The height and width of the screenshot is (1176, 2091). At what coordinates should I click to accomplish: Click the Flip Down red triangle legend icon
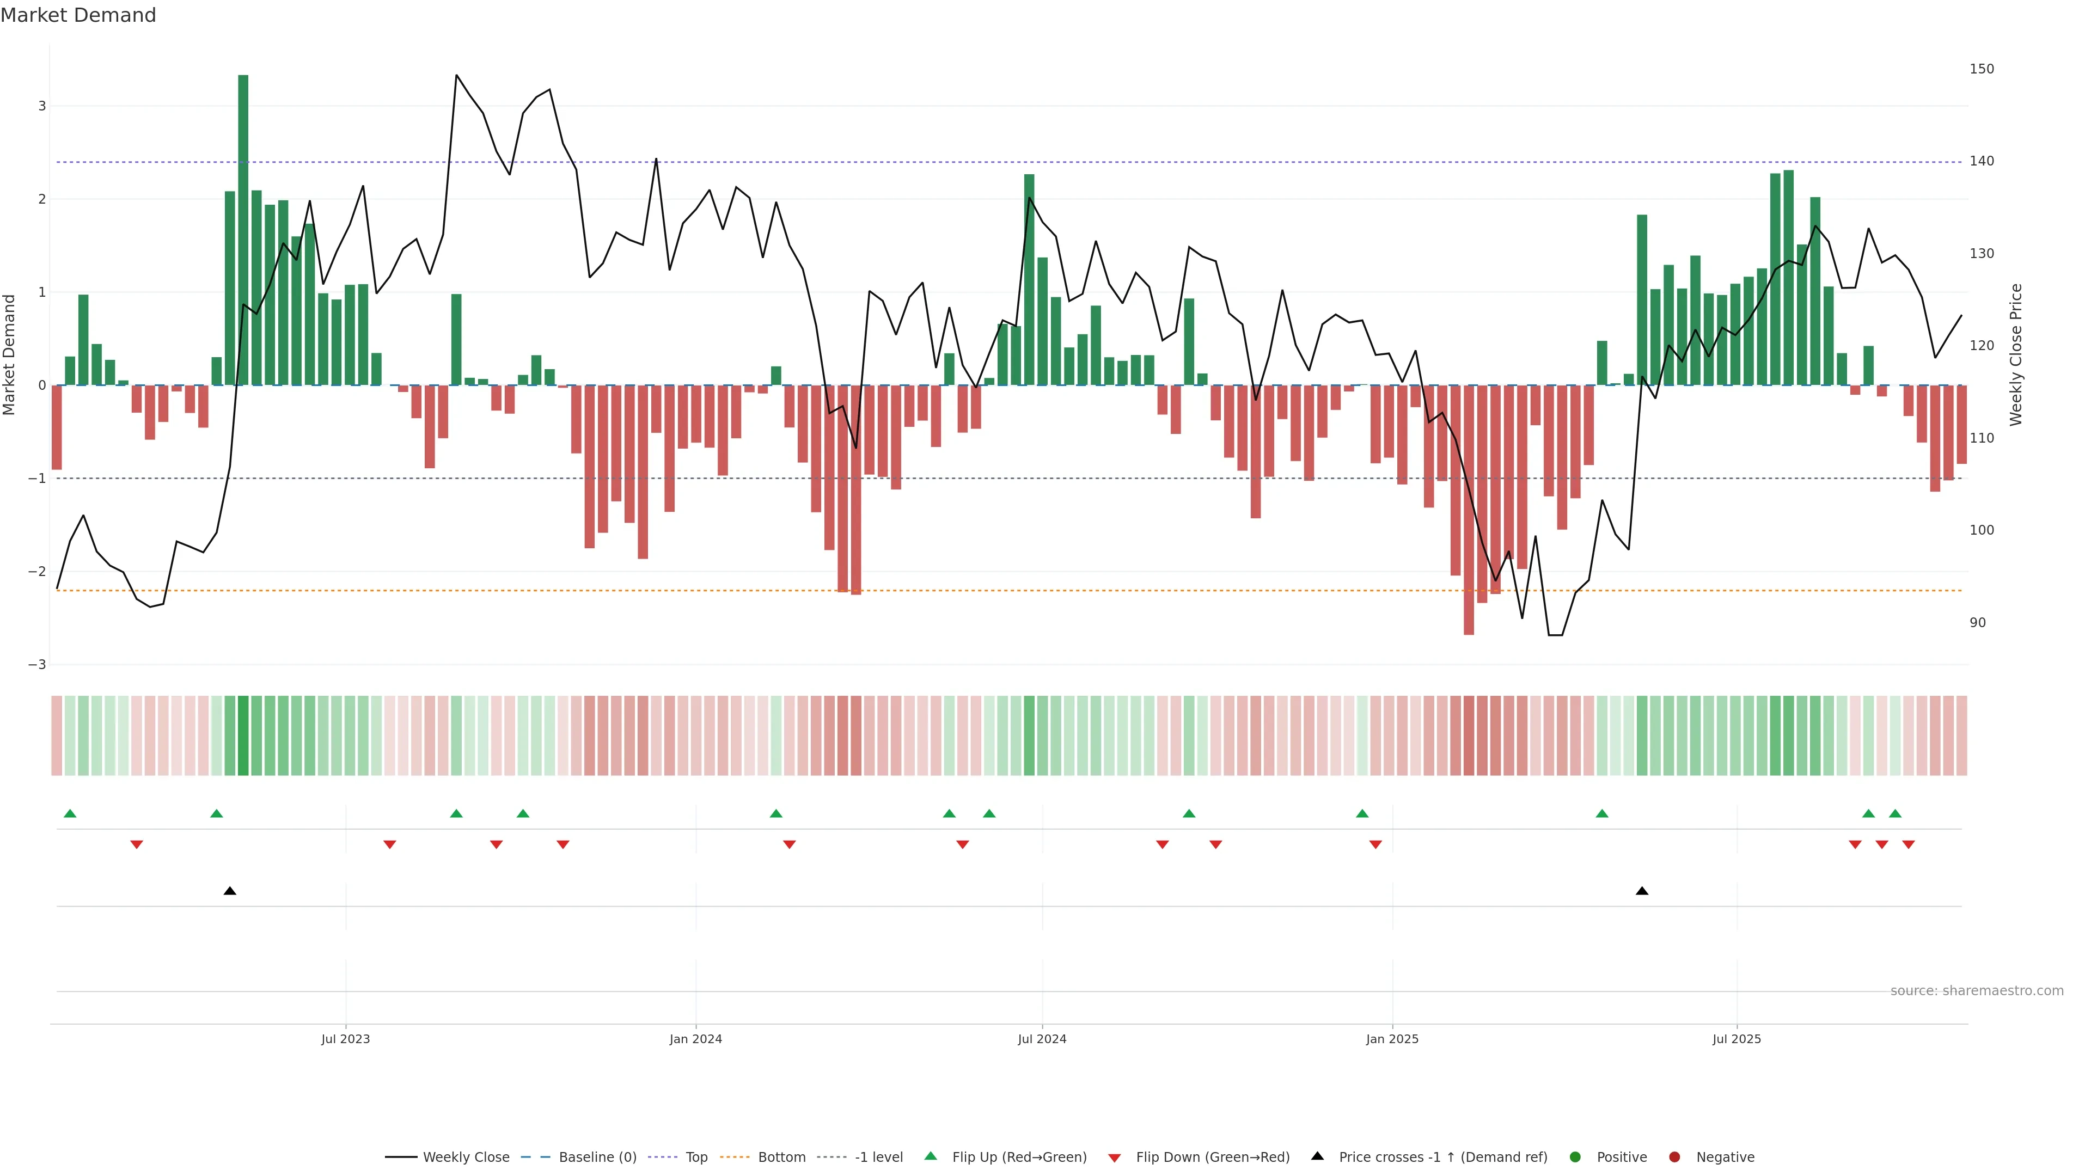point(1115,1157)
